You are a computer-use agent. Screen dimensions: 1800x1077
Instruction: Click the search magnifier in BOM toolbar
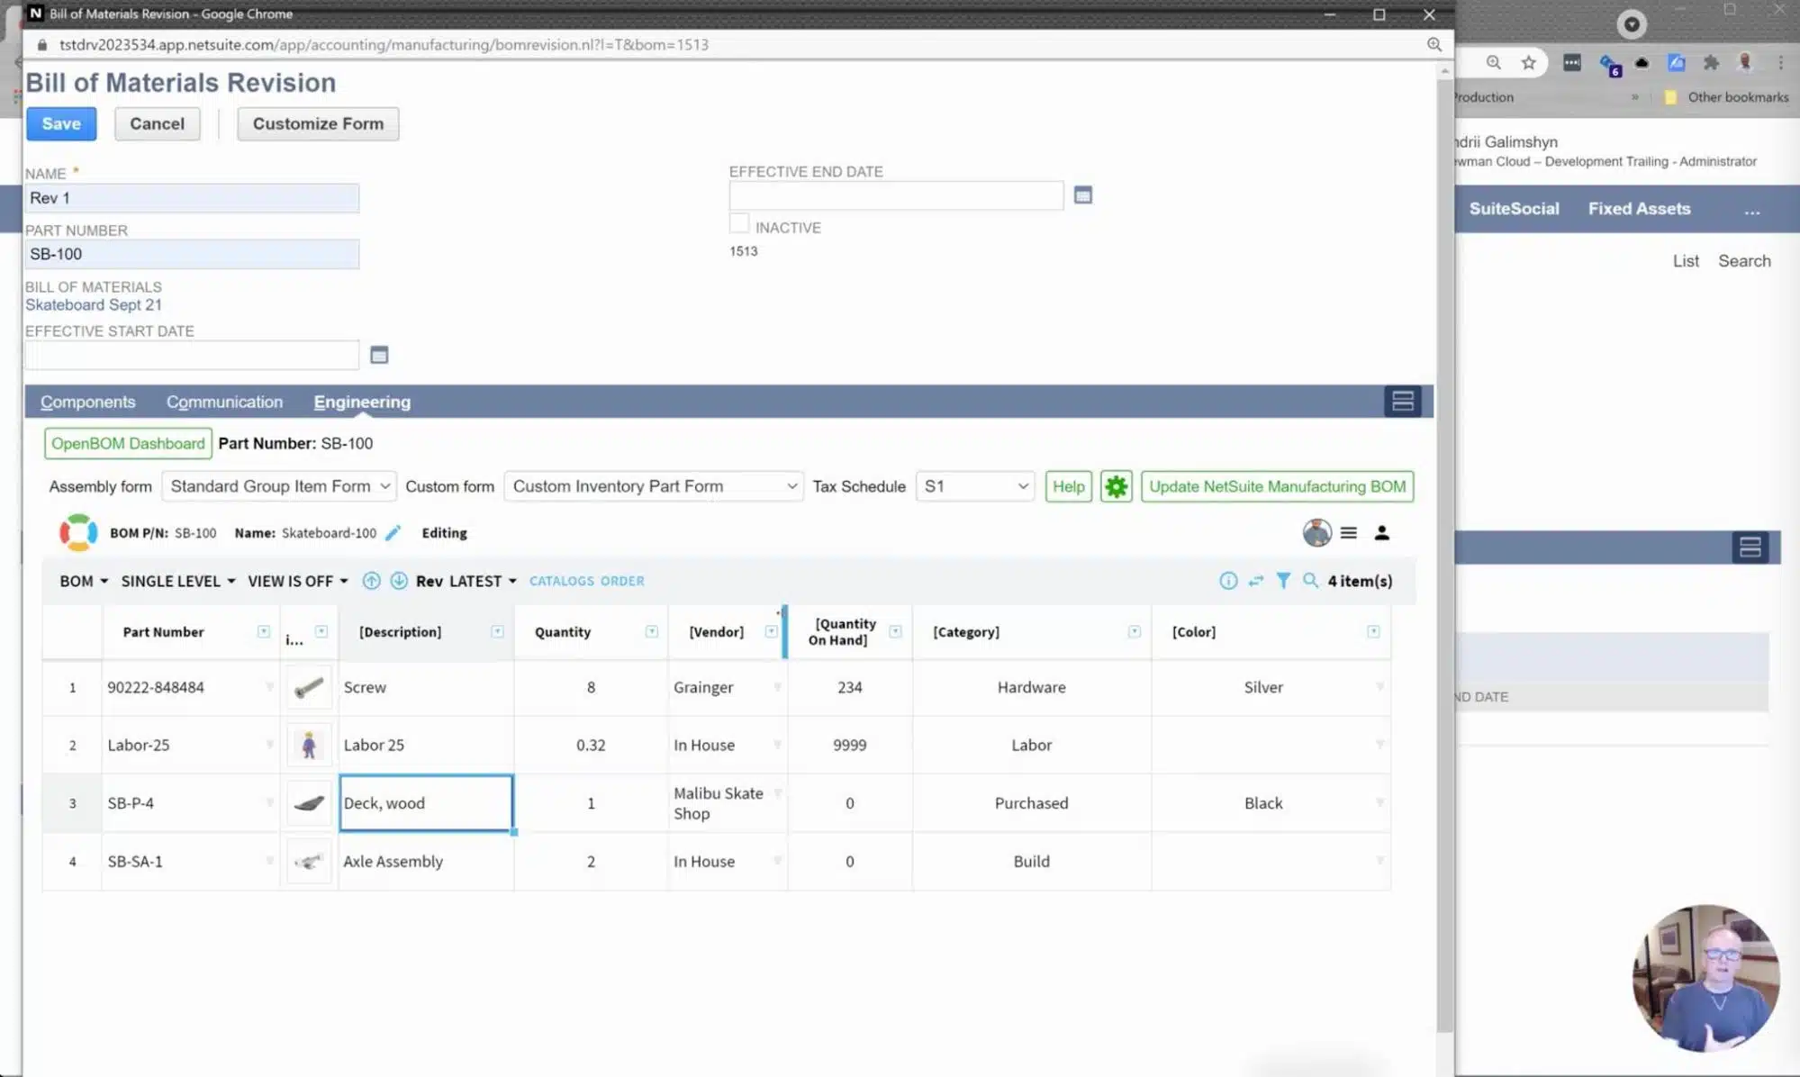coord(1310,581)
